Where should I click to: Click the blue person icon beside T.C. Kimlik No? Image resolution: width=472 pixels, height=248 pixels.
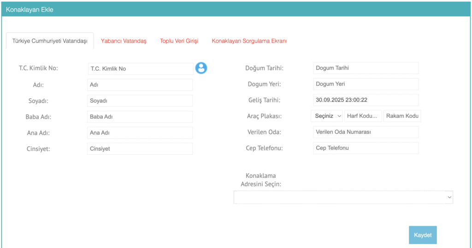[x=201, y=68]
